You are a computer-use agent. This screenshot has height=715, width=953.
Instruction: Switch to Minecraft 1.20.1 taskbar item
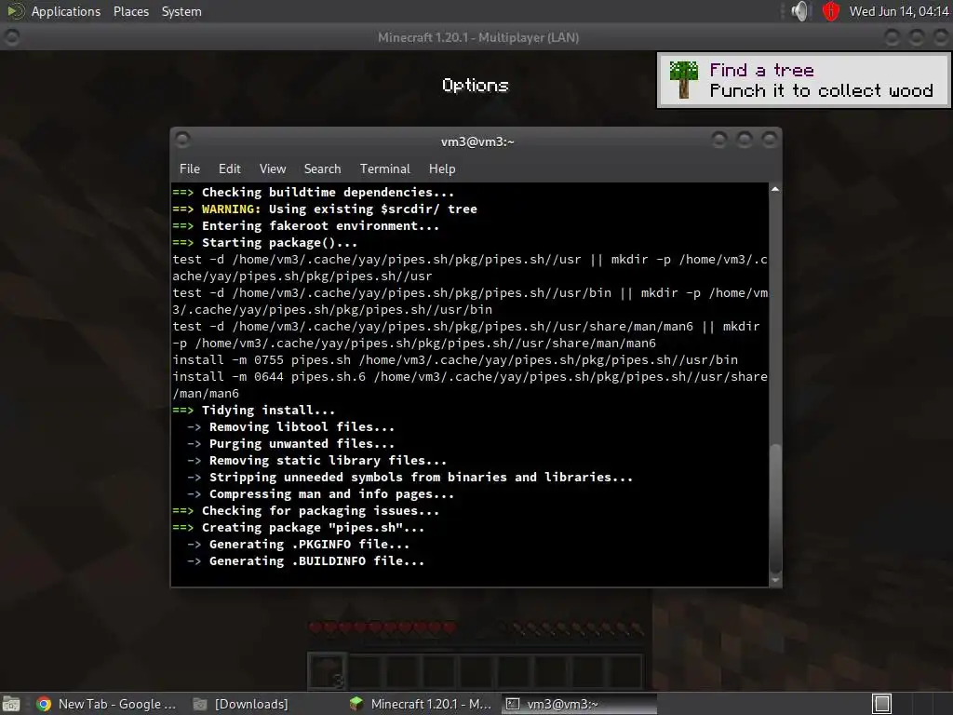[422, 704]
